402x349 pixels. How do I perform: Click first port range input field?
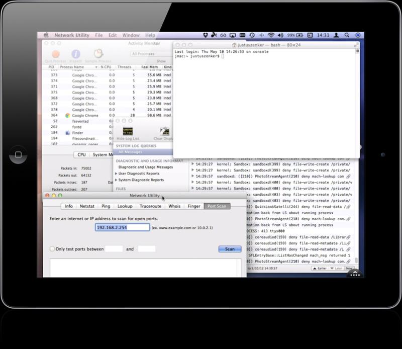coord(114,248)
